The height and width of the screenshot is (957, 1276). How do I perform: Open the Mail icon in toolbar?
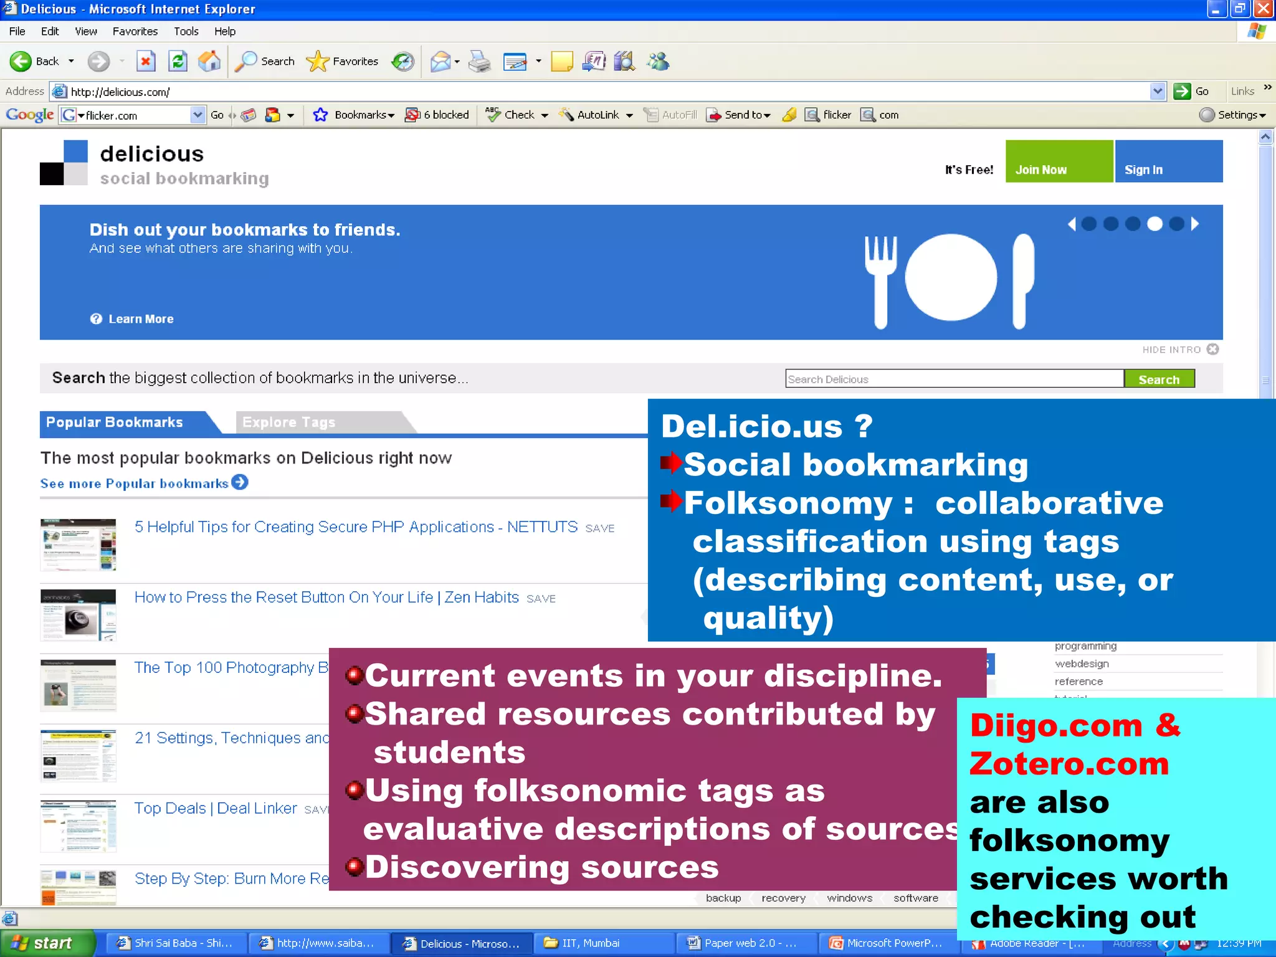click(x=440, y=61)
